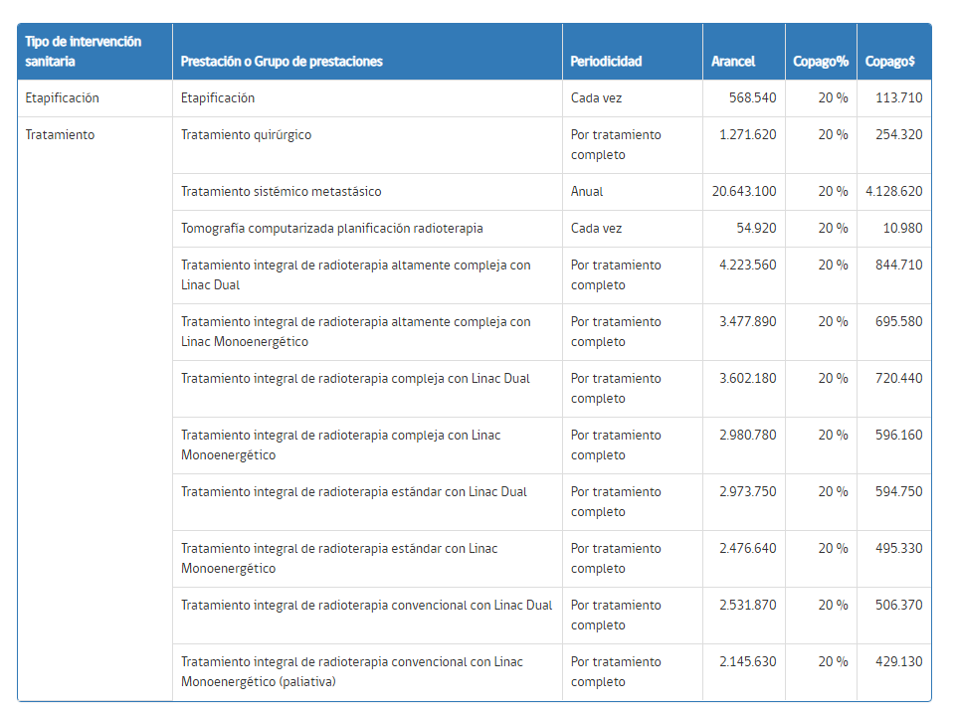
Task: Select the "Anual" periodicity cell
Action: [x=587, y=192]
